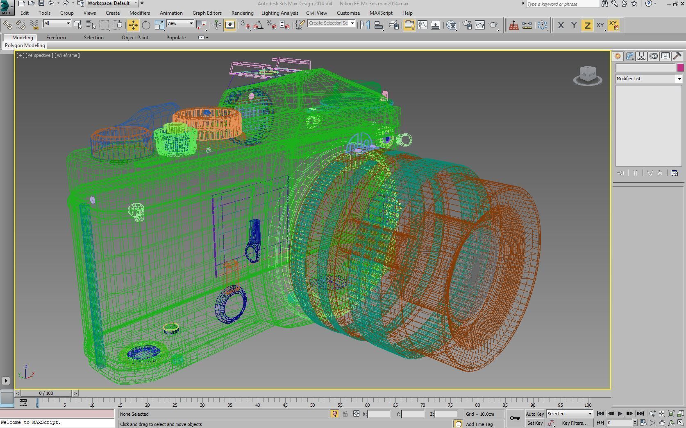The image size is (686, 428).
Task: Toggle the Restrict to Z axis constraint
Action: (x=587, y=25)
